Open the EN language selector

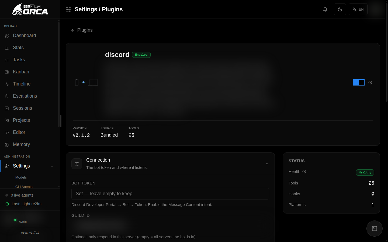tap(358, 9)
